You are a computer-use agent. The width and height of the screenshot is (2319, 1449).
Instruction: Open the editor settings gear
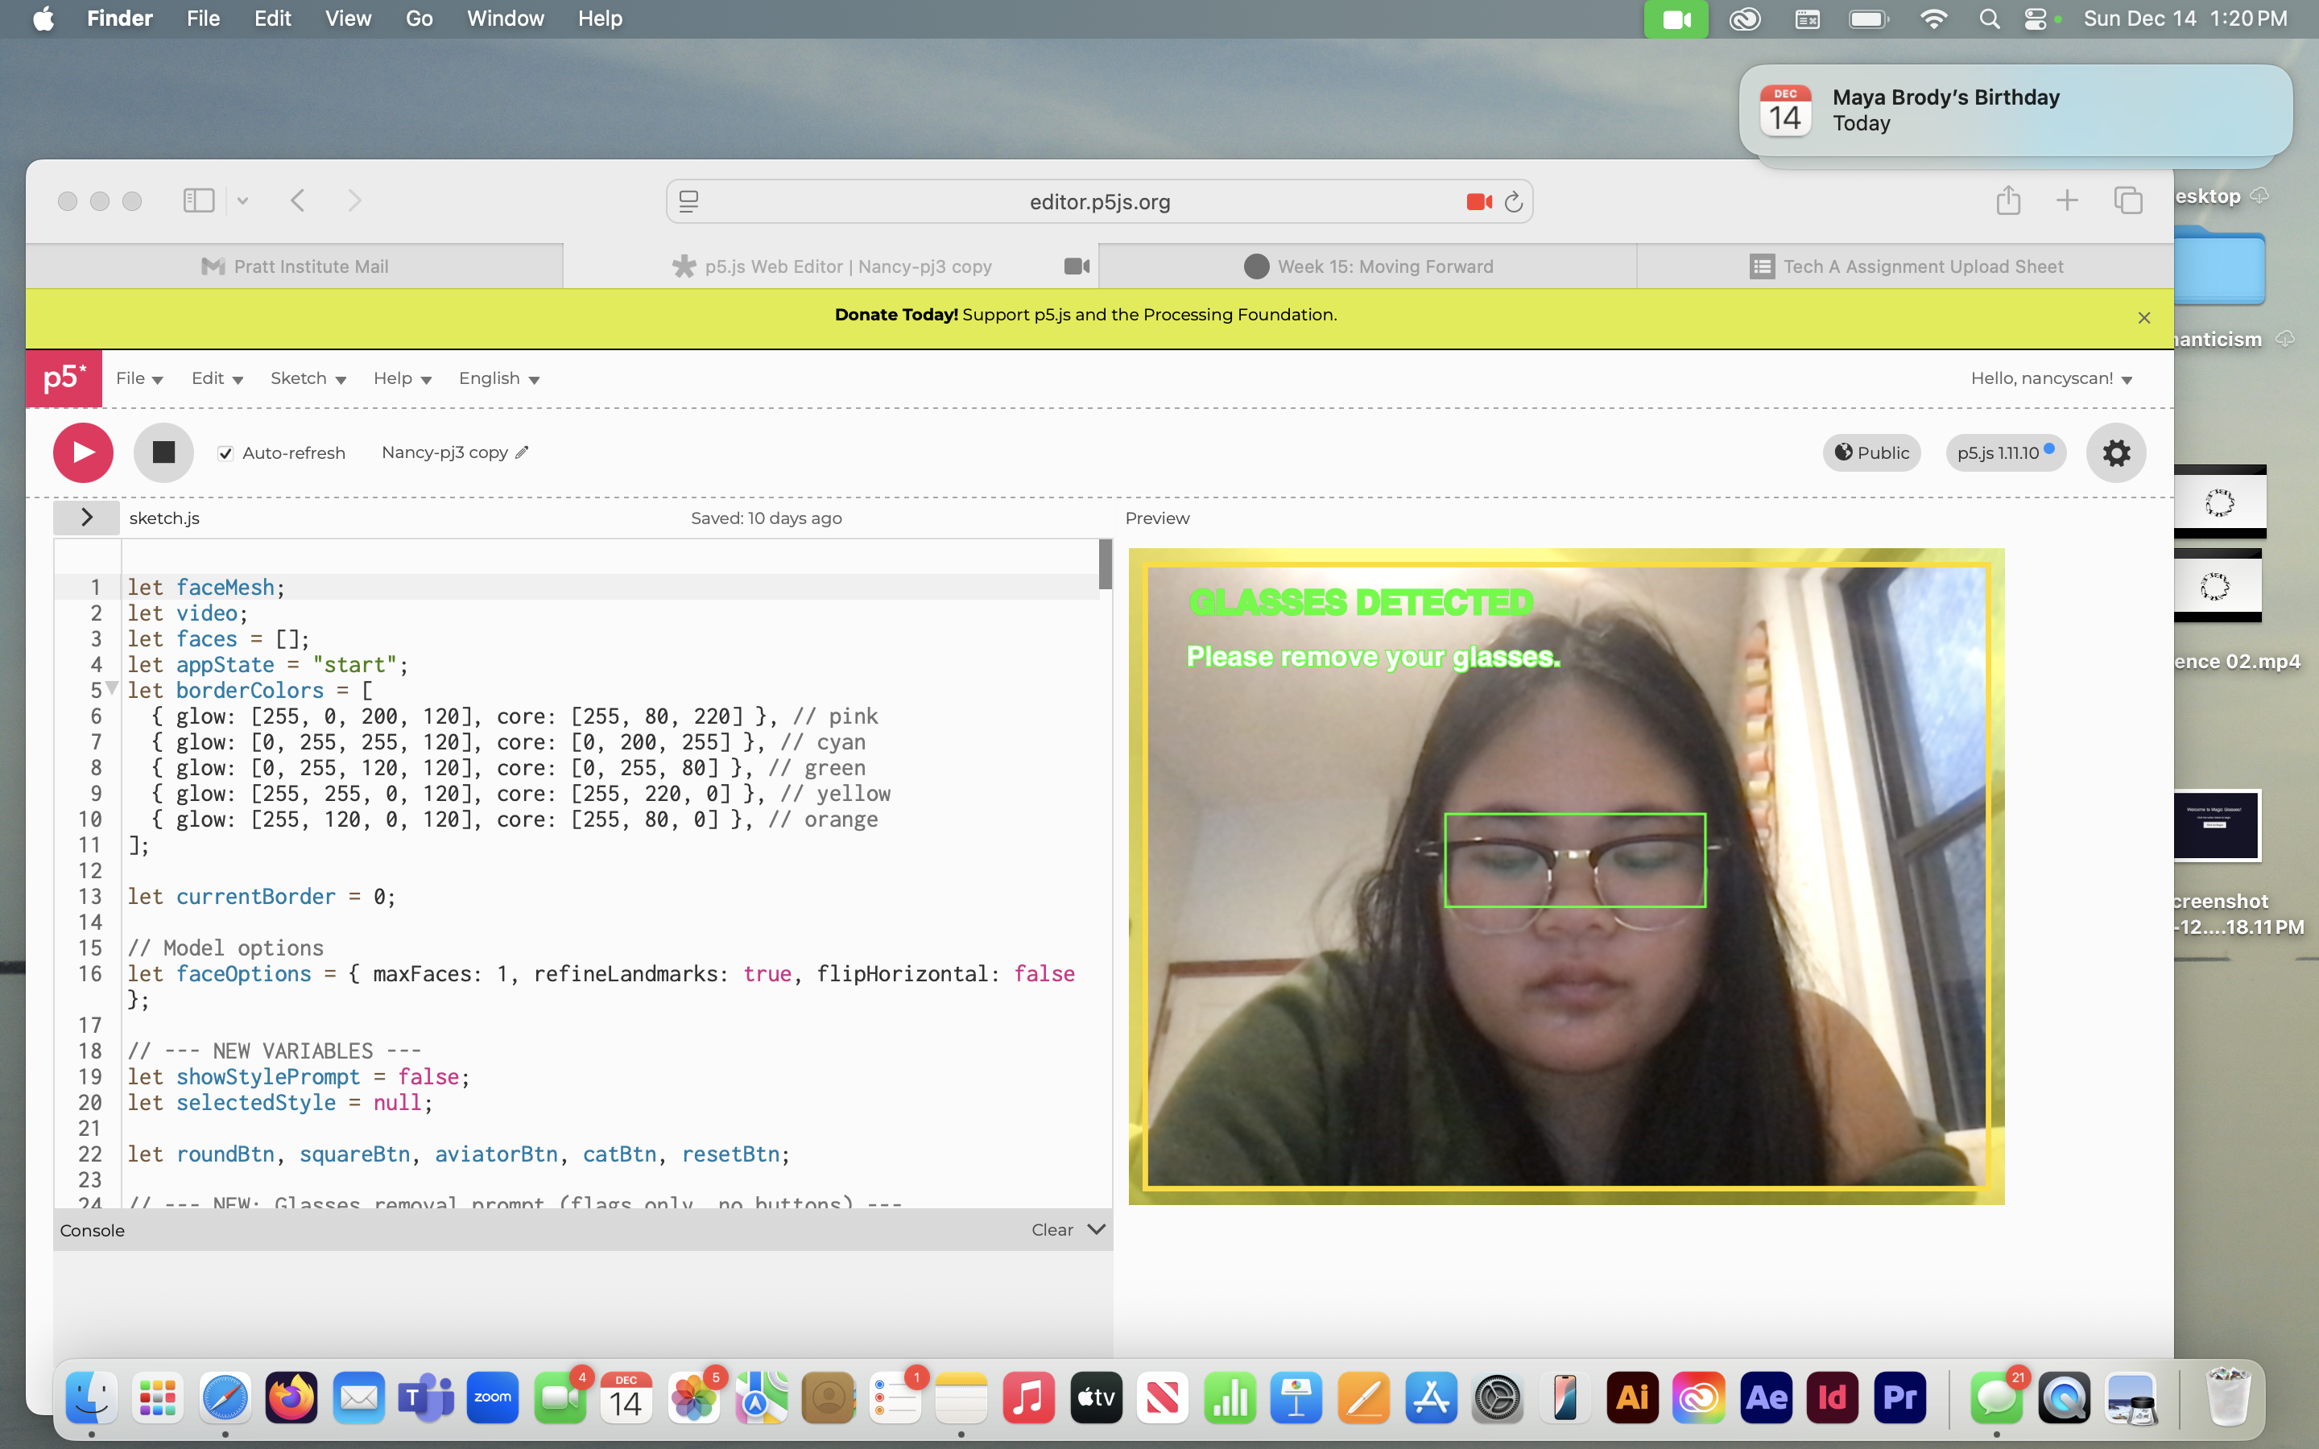click(x=2116, y=452)
